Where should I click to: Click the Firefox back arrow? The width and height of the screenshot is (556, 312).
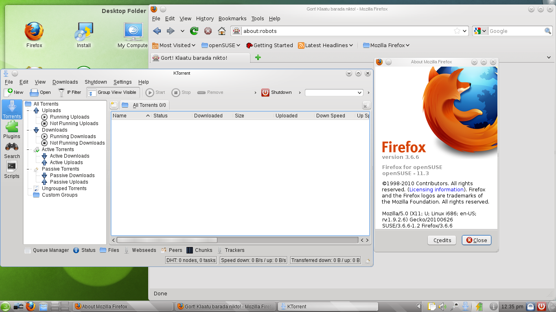pos(157,31)
